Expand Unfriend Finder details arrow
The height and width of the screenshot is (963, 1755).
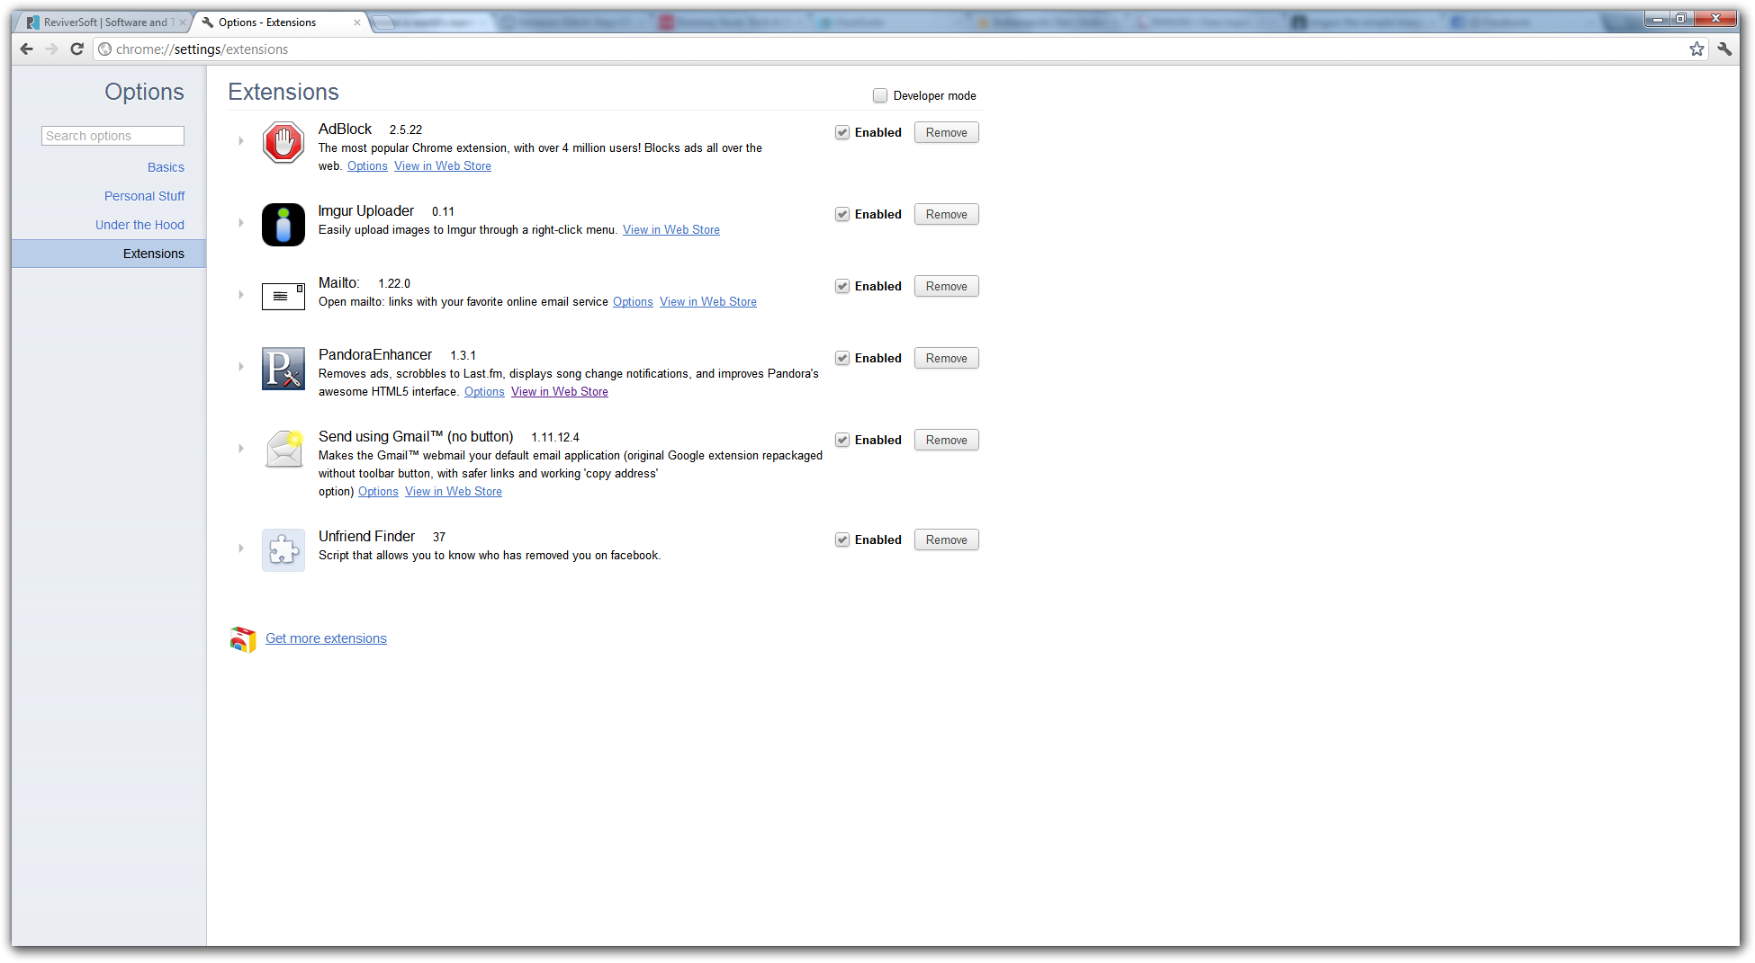[241, 548]
